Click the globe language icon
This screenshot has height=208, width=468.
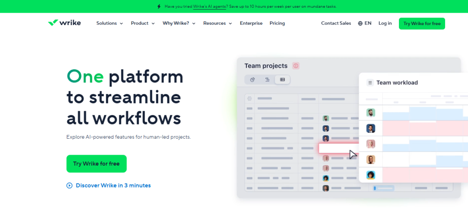click(360, 23)
